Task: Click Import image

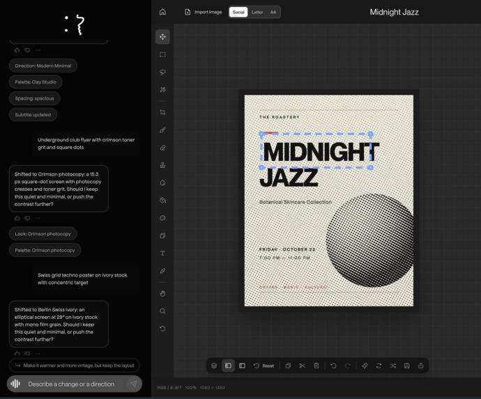Action: tap(203, 12)
